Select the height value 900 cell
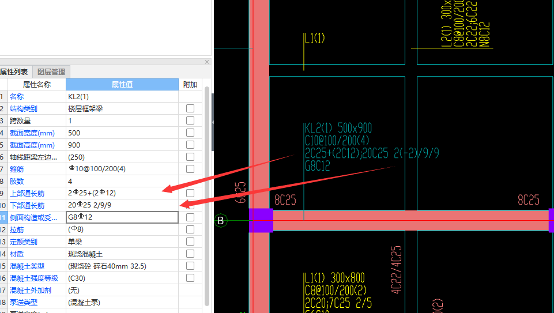The height and width of the screenshot is (313, 554). (122, 145)
